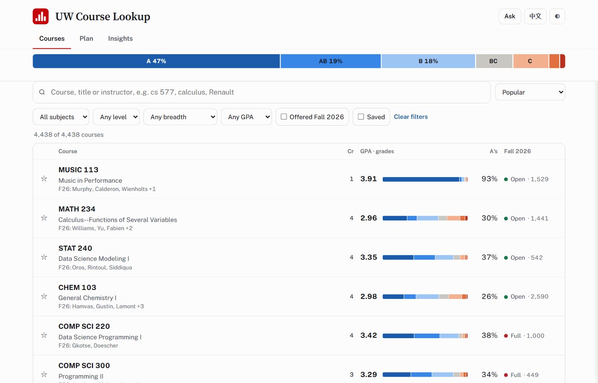Click the 'GPA · grades' column header
Screen dimensions: 598x383
(377, 151)
